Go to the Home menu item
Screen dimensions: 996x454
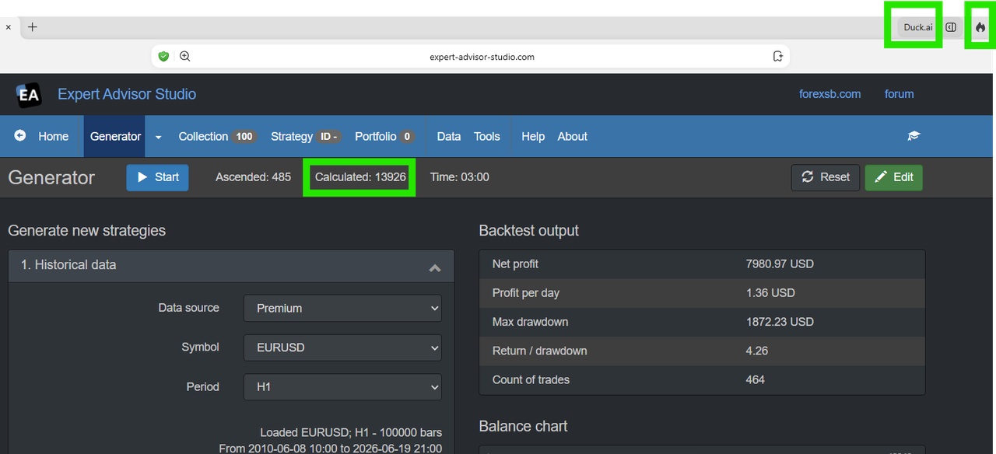click(x=53, y=136)
